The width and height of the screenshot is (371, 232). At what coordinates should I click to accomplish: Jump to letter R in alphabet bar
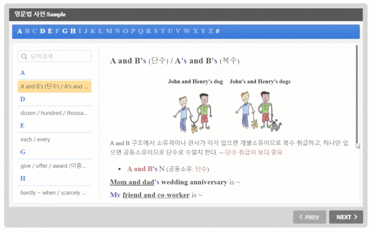pos(149,31)
